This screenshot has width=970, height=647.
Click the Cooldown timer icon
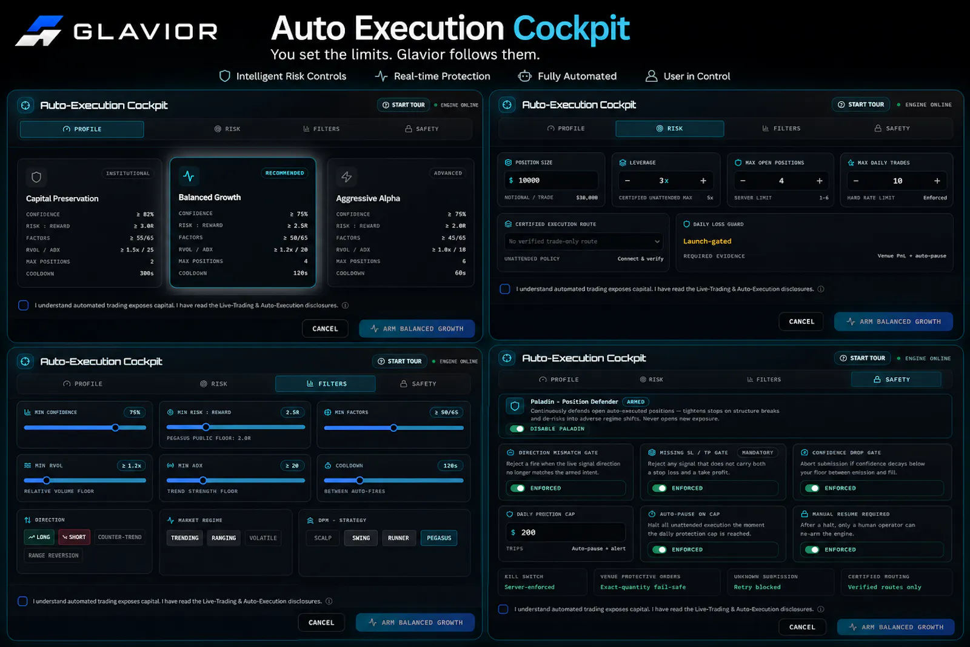point(327,466)
